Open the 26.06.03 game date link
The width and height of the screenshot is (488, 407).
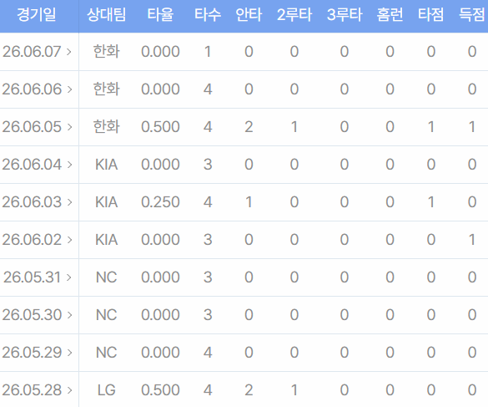(x=37, y=202)
